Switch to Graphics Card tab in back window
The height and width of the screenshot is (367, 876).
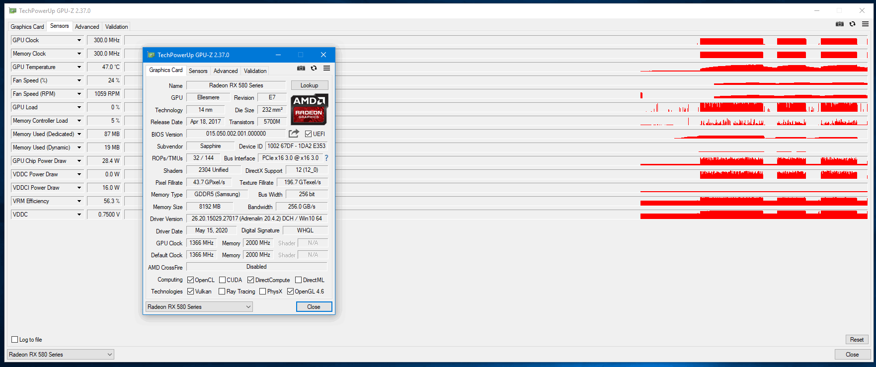(27, 27)
